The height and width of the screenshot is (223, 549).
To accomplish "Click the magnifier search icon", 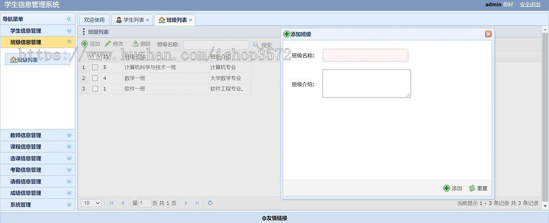I will point(256,45).
